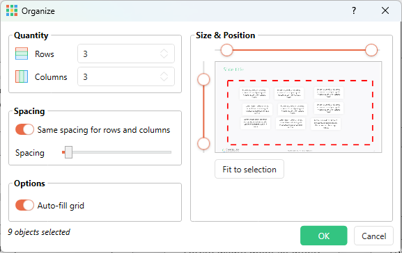Click the 'Quantity' group heading
402x253 pixels.
[31, 35]
